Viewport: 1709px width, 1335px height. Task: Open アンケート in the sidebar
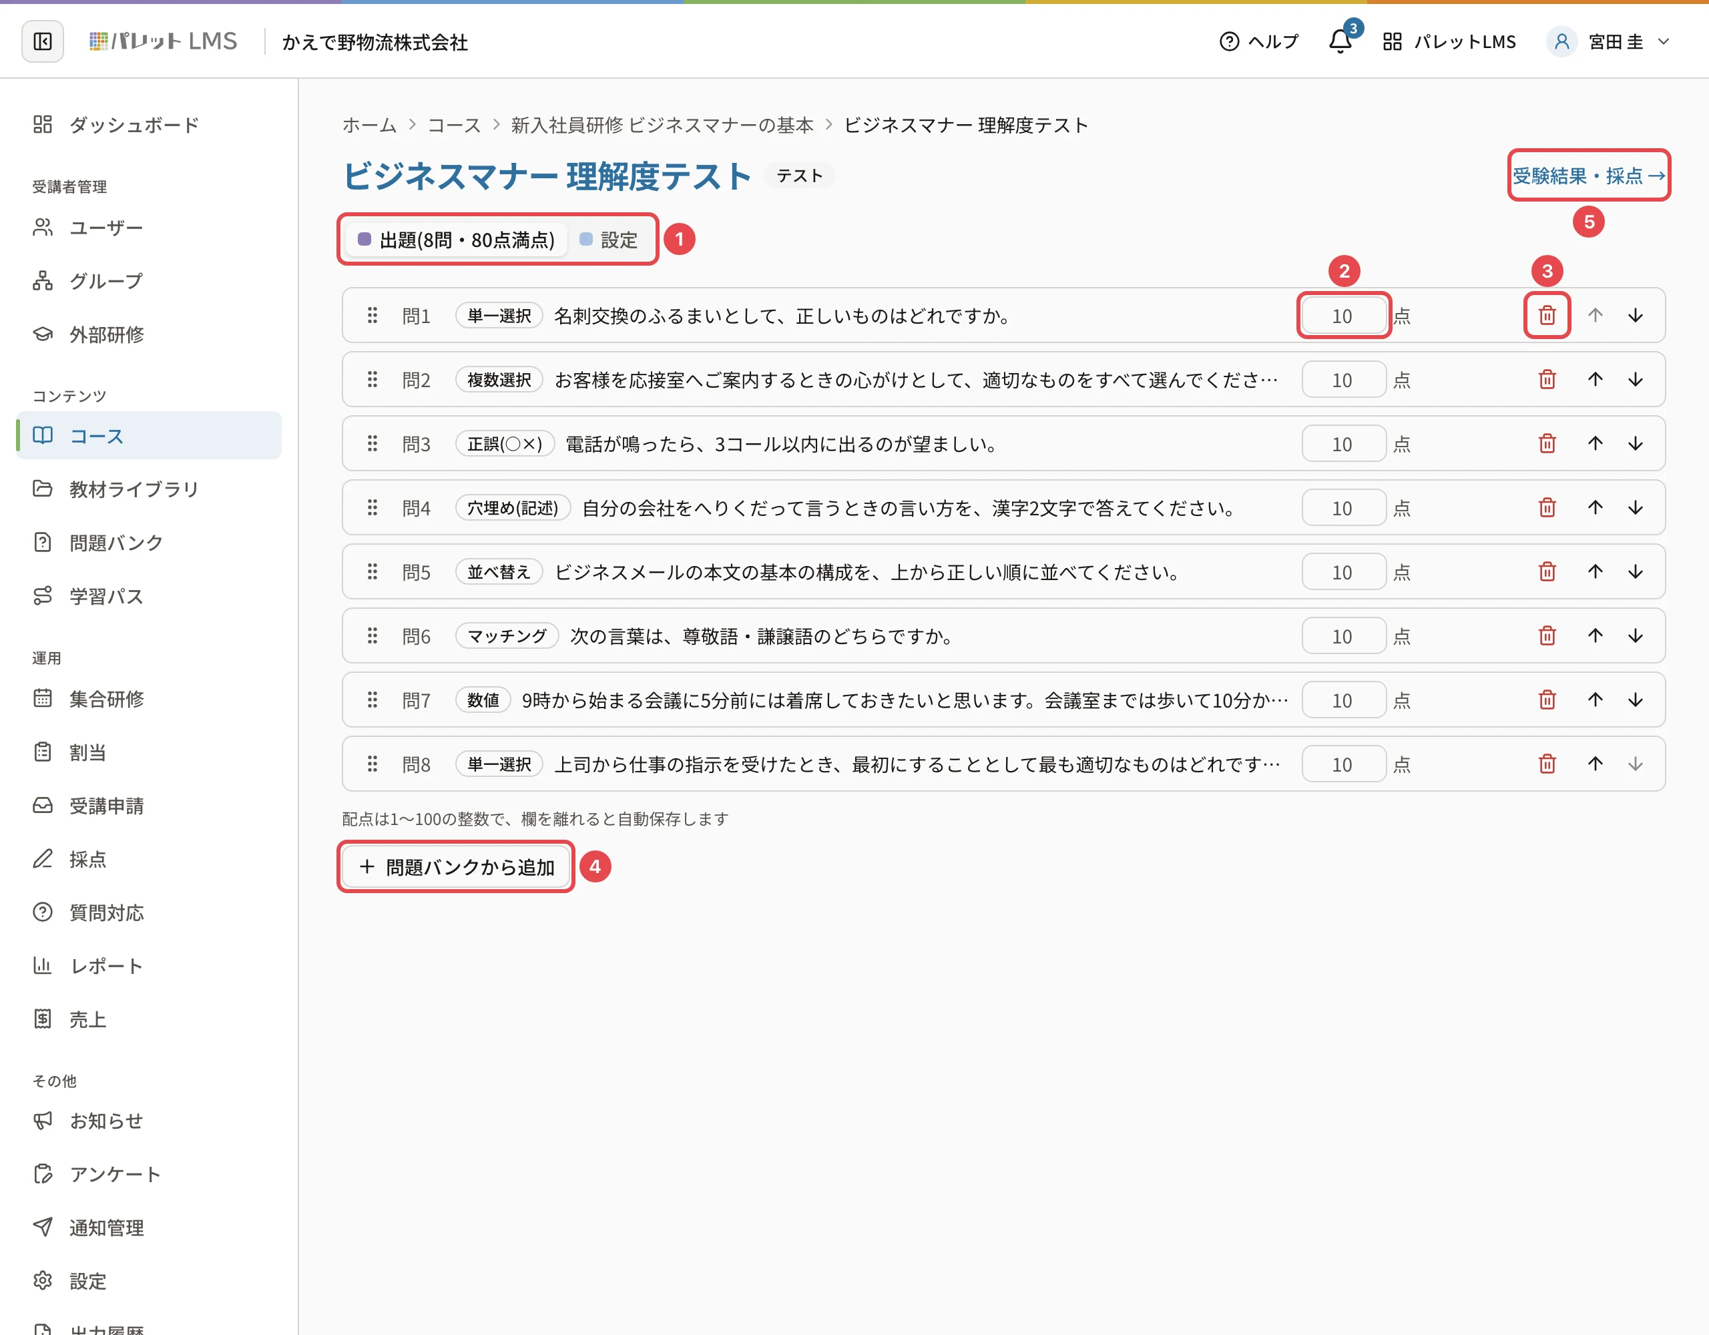[149, 1173]
